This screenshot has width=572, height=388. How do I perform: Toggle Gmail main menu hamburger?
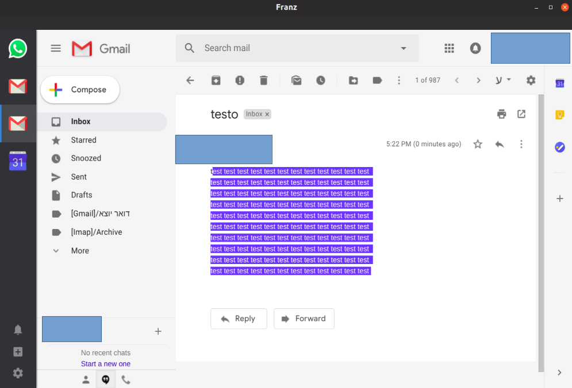click(56, 48)
